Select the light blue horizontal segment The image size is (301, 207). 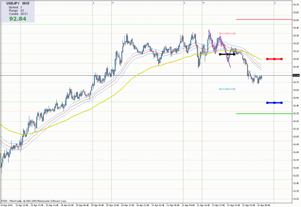(x=227, y=89)
